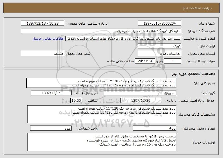The width and height of the screenshot is (223, 158).
Task: Click the تاریخ نیاز به کالا date field
Action: pos(51,93)
